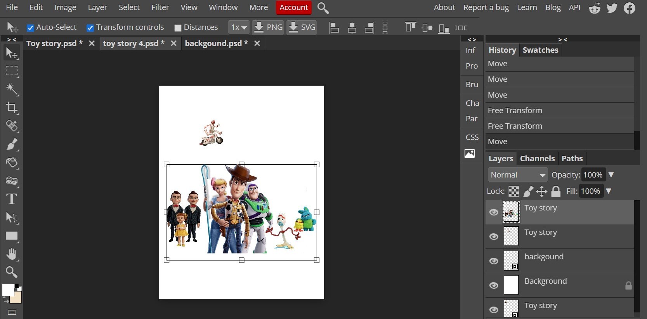Viewport: 647px width, 319px height.
Task: Select the Path Select tool
Action: coord(12,217)
